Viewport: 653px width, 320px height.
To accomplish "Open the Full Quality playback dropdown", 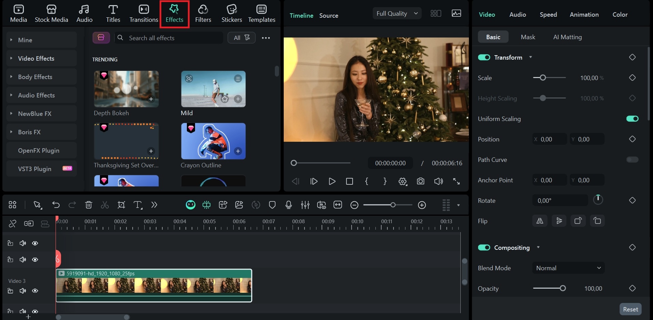I will pos(396,13).
